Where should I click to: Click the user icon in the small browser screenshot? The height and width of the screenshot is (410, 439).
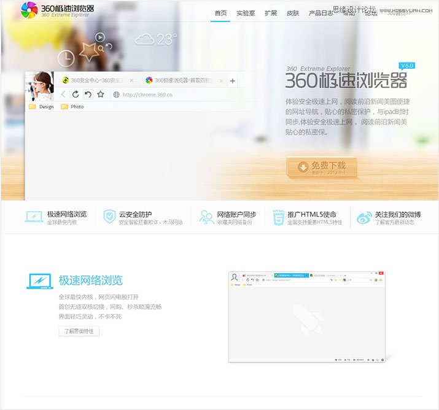point(235,277)
